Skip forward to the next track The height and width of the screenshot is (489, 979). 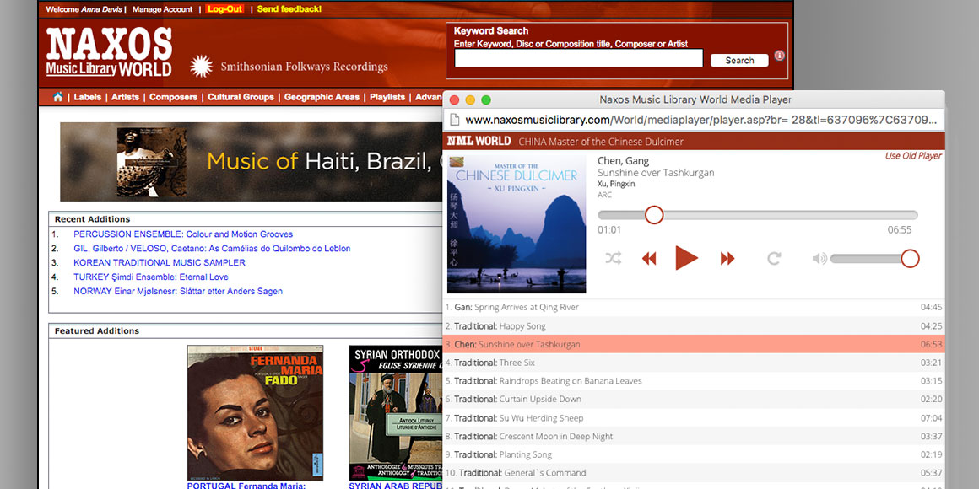click(727, 259)
